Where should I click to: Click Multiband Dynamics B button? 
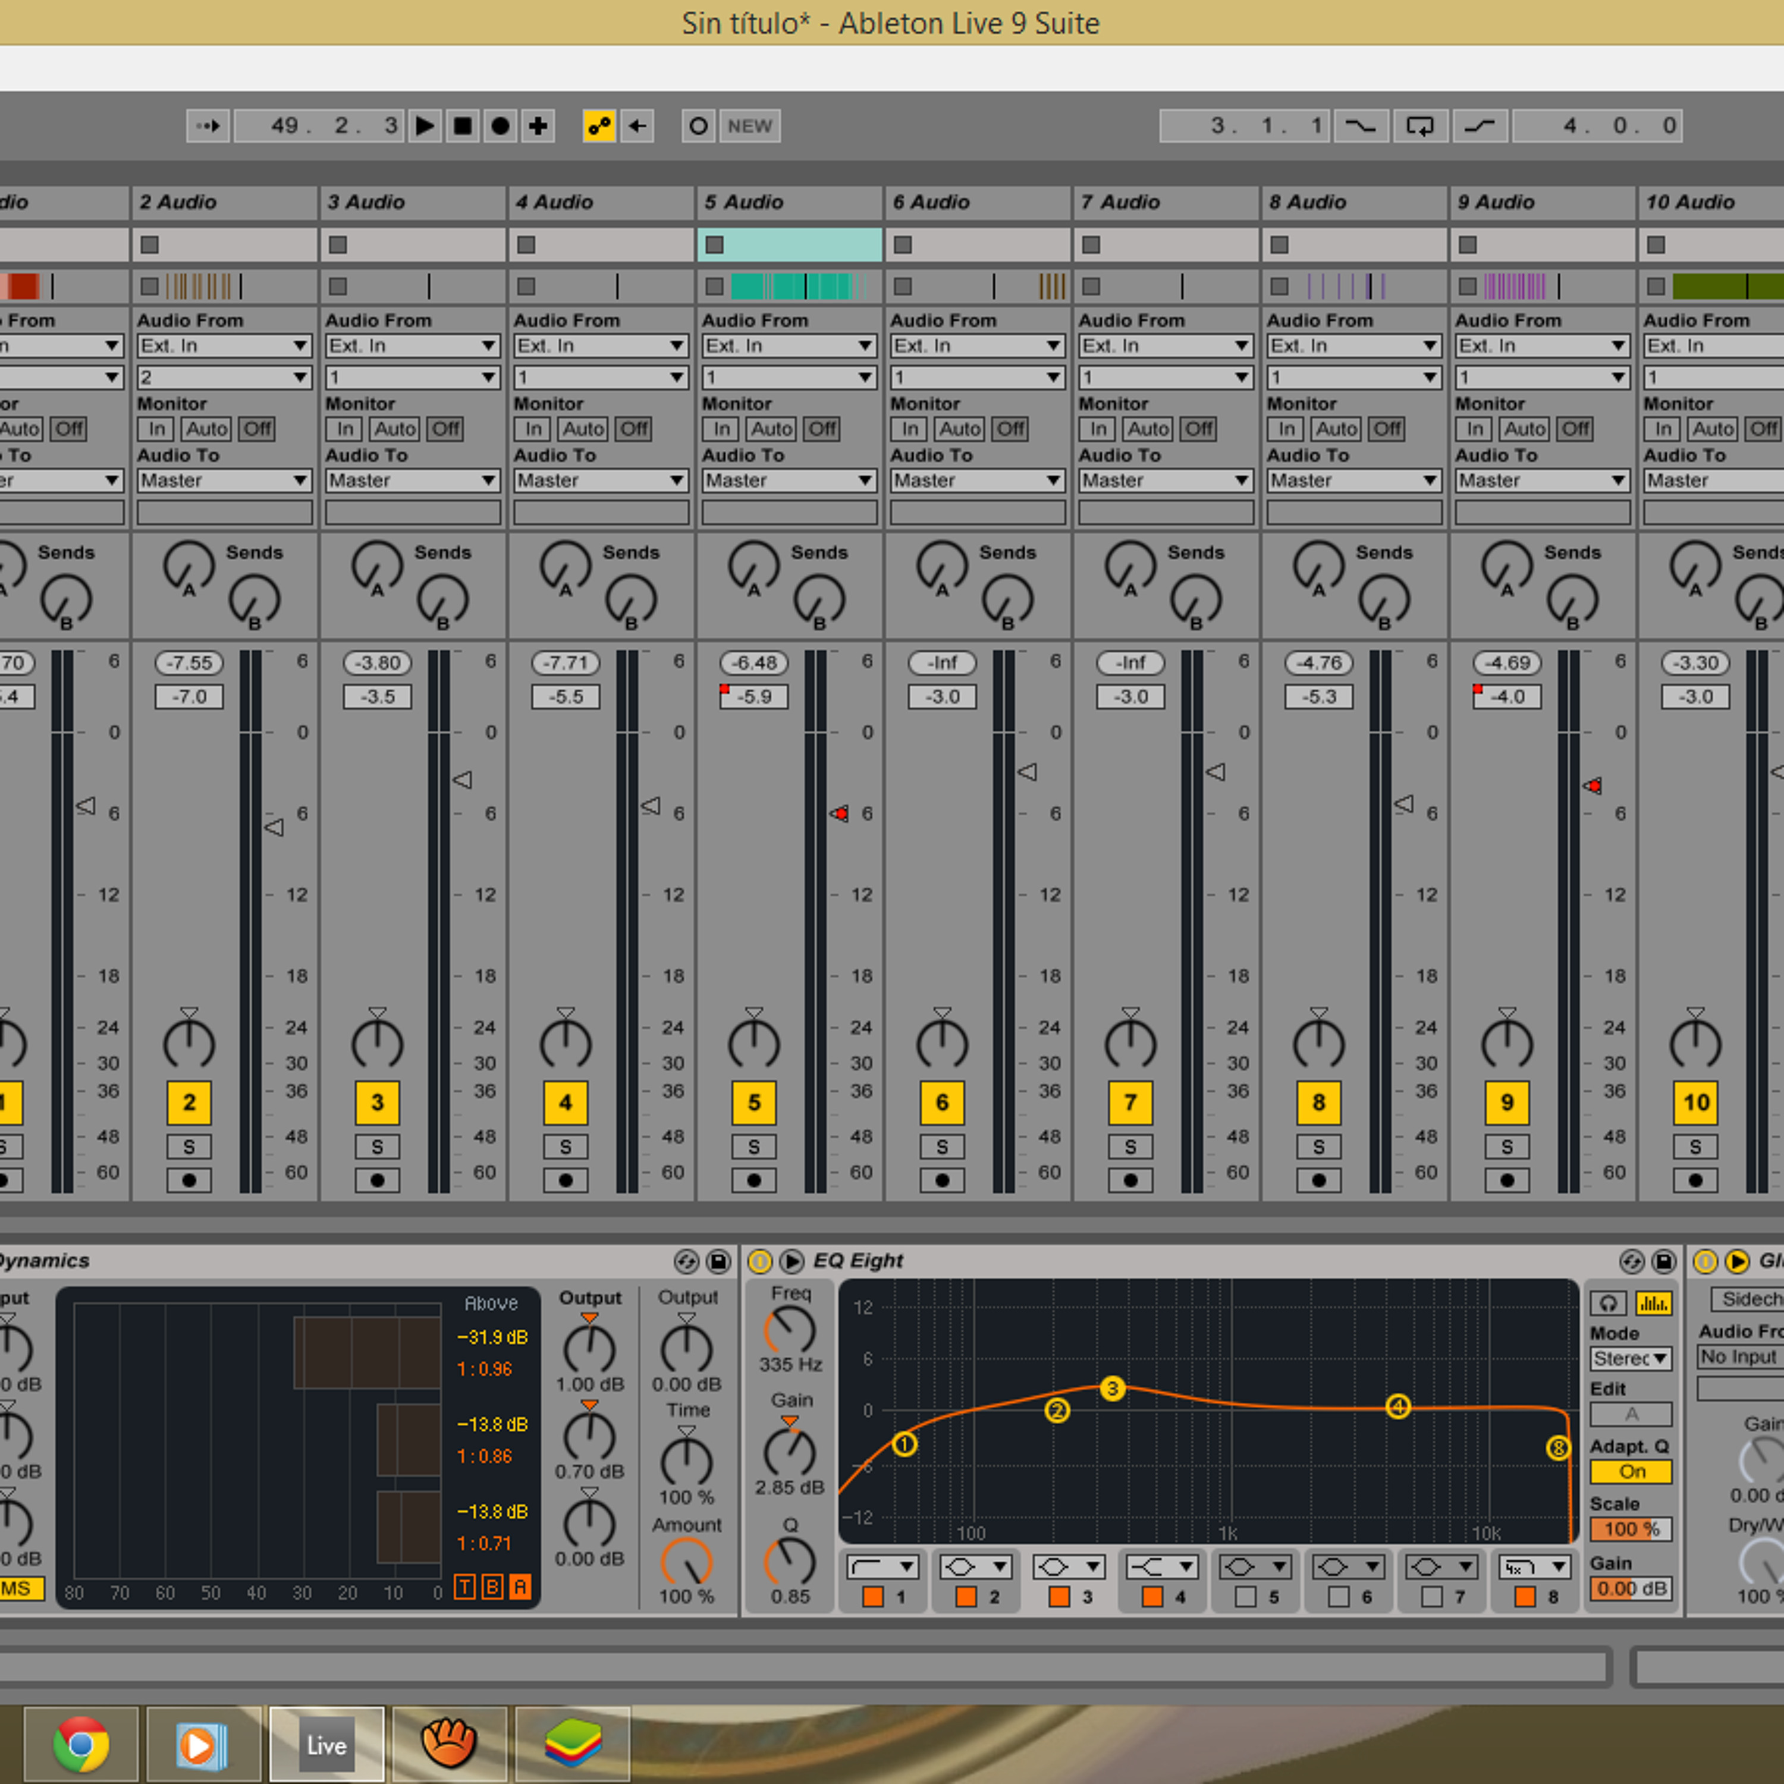(492, 1587)
